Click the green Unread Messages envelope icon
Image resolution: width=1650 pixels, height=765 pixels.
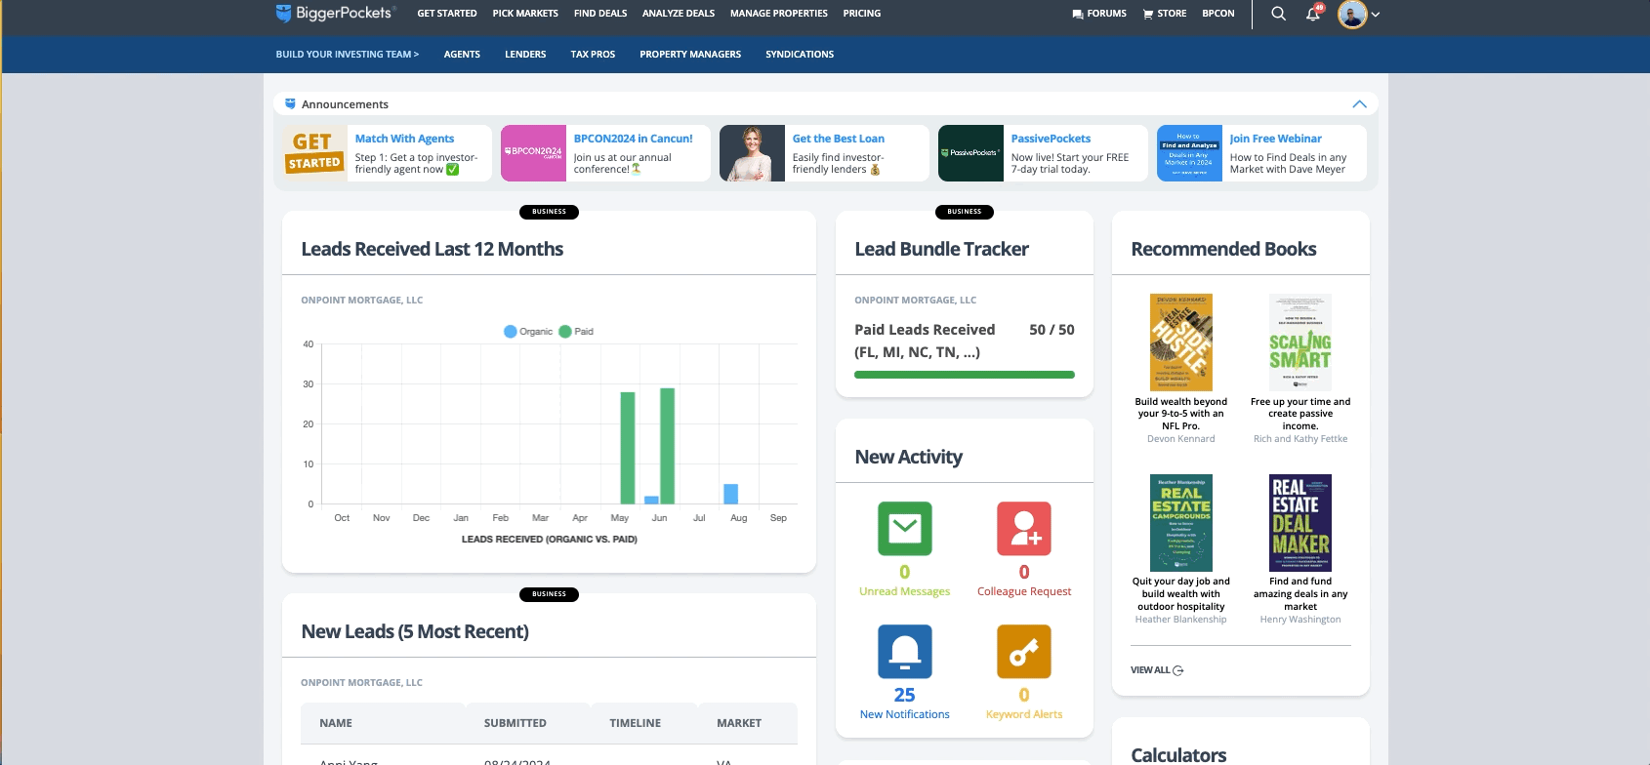904,529
